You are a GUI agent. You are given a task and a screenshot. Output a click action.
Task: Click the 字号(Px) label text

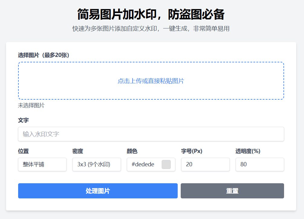[x=192, y=151]
